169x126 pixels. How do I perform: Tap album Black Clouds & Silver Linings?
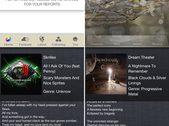(147, 80)
